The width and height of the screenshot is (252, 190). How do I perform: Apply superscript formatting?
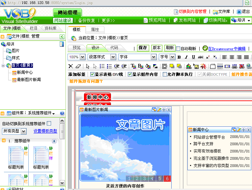pos(208,57)
